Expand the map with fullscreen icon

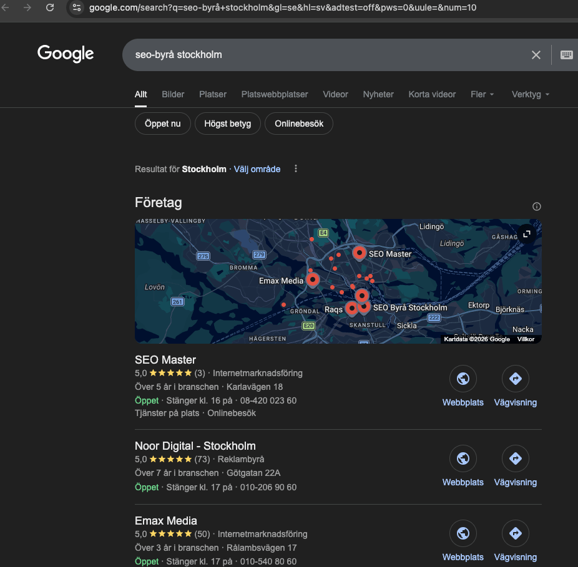point(526,233)
